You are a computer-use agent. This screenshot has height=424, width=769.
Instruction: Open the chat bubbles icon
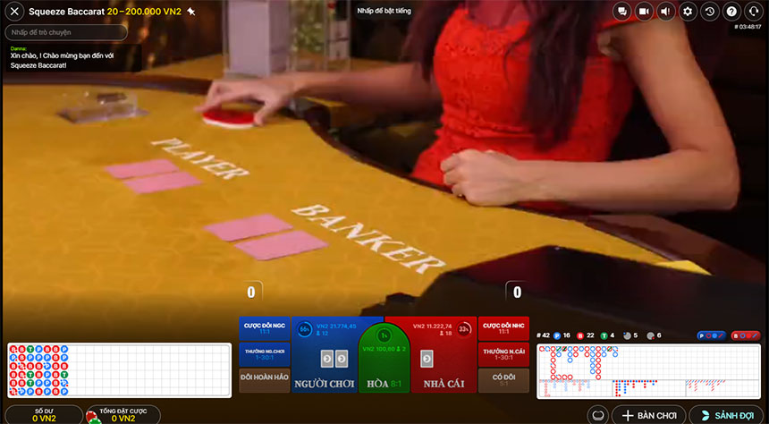tap(621, 12)
